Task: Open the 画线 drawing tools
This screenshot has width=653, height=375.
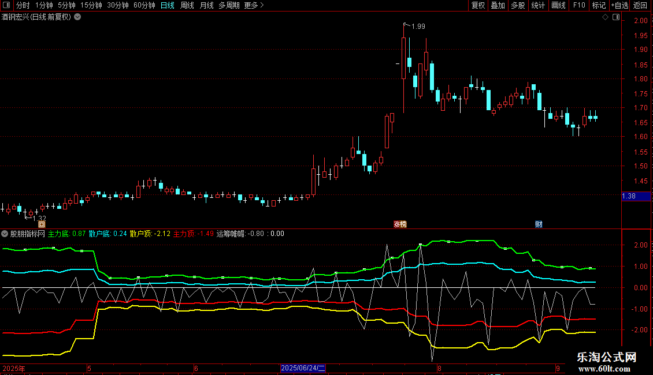Action: coord(558,5)
